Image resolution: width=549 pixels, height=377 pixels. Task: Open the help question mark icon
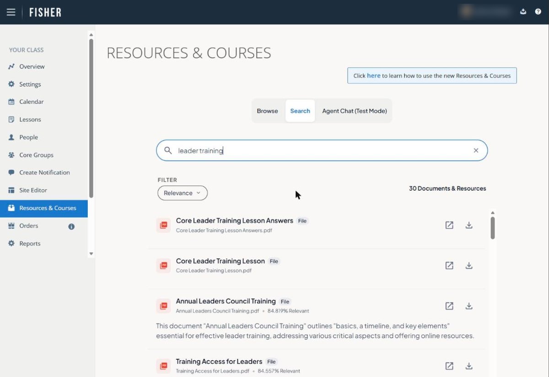tap(538, 12)
